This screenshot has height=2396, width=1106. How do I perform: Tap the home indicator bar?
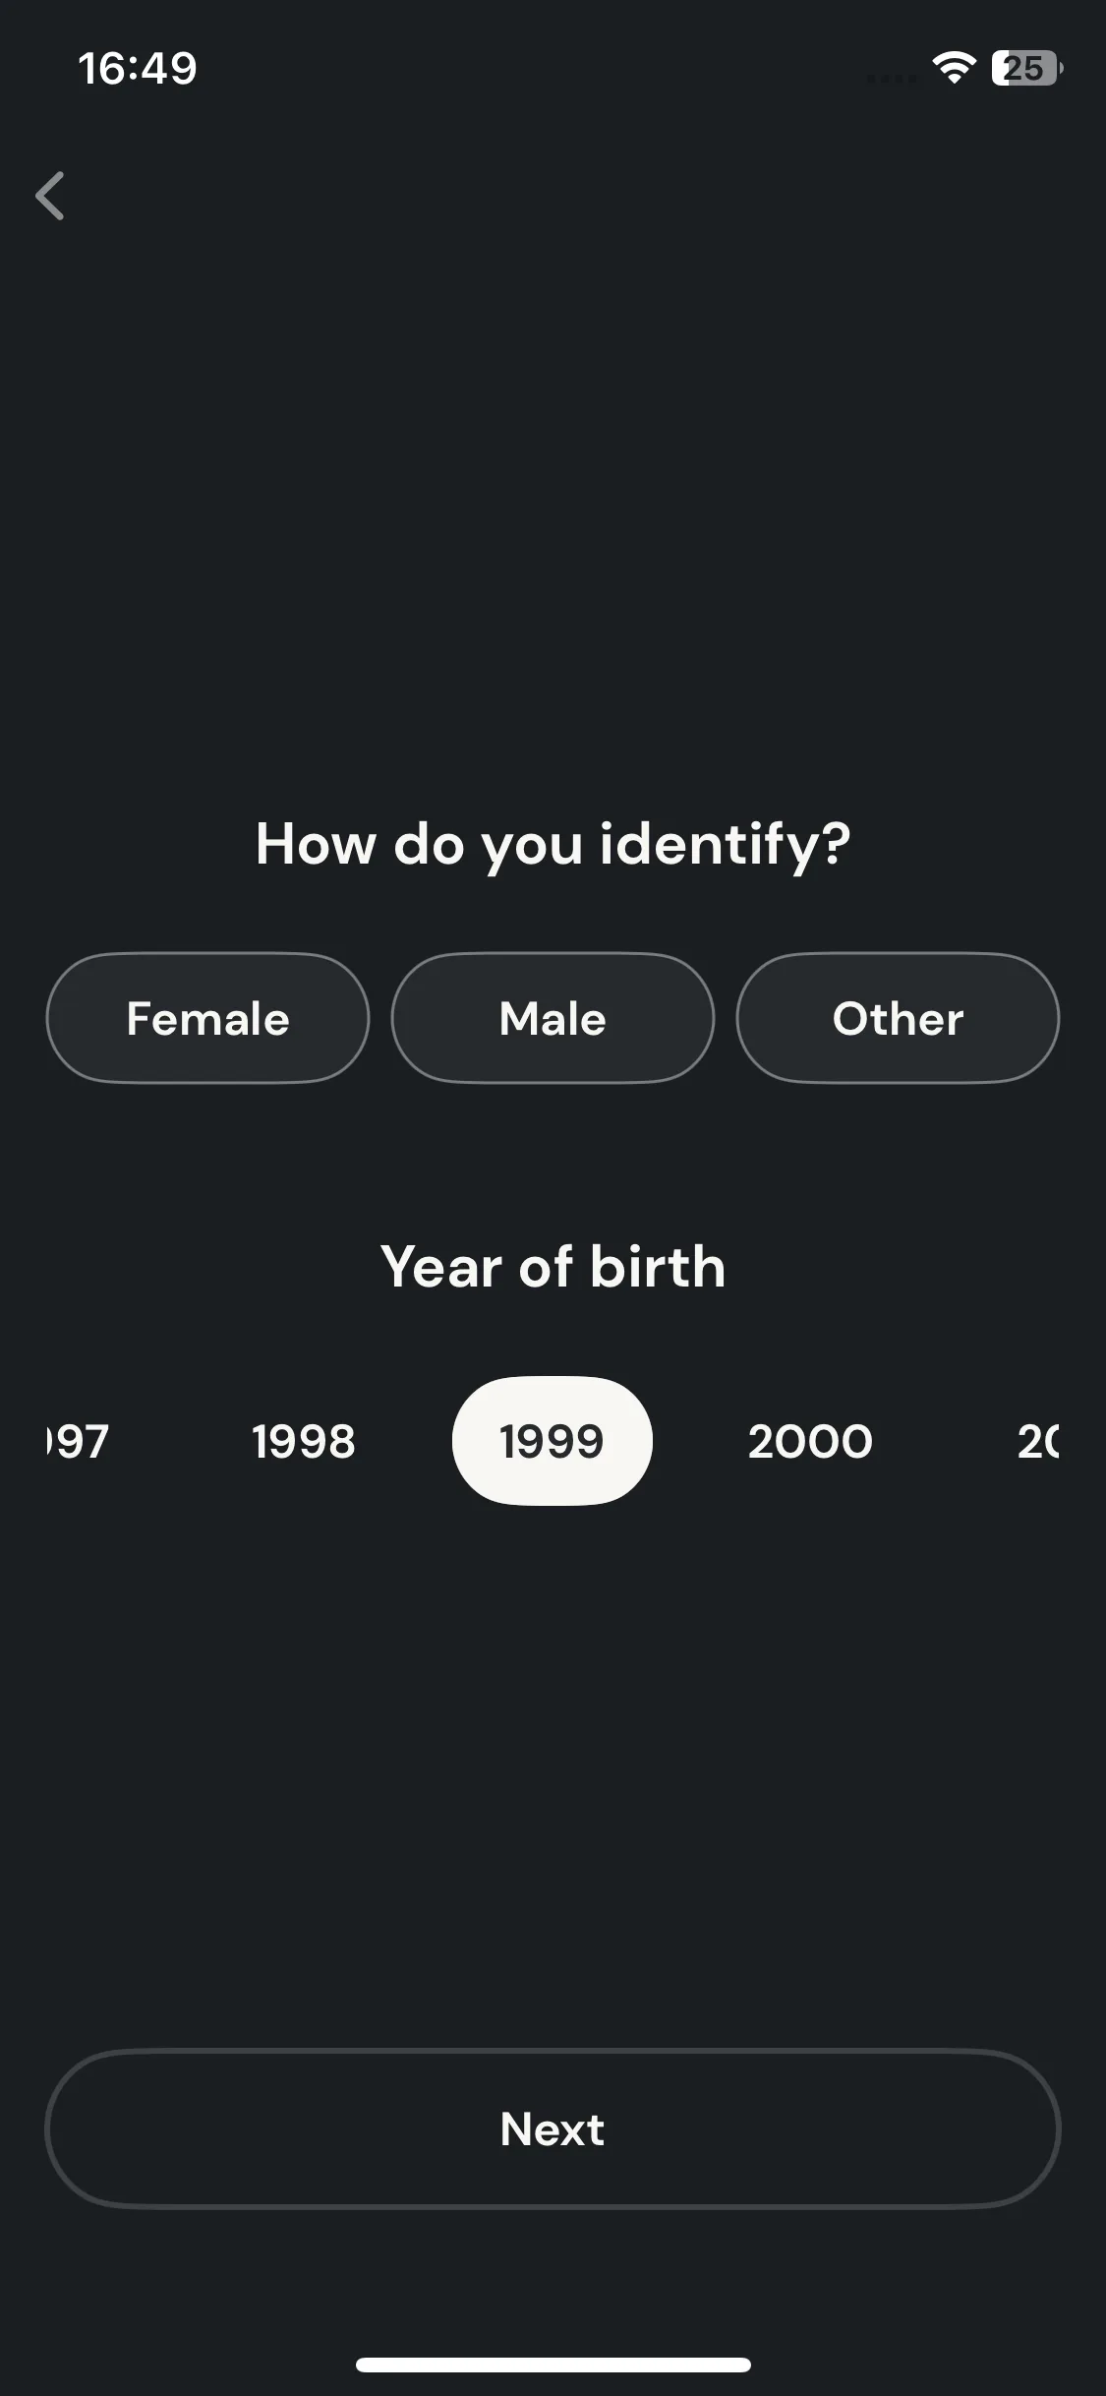(553, 2365)
